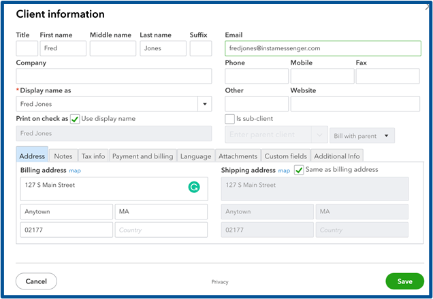433x299 pixels.
Task: Click the Client information heading
Action: [x=60, y=14]
